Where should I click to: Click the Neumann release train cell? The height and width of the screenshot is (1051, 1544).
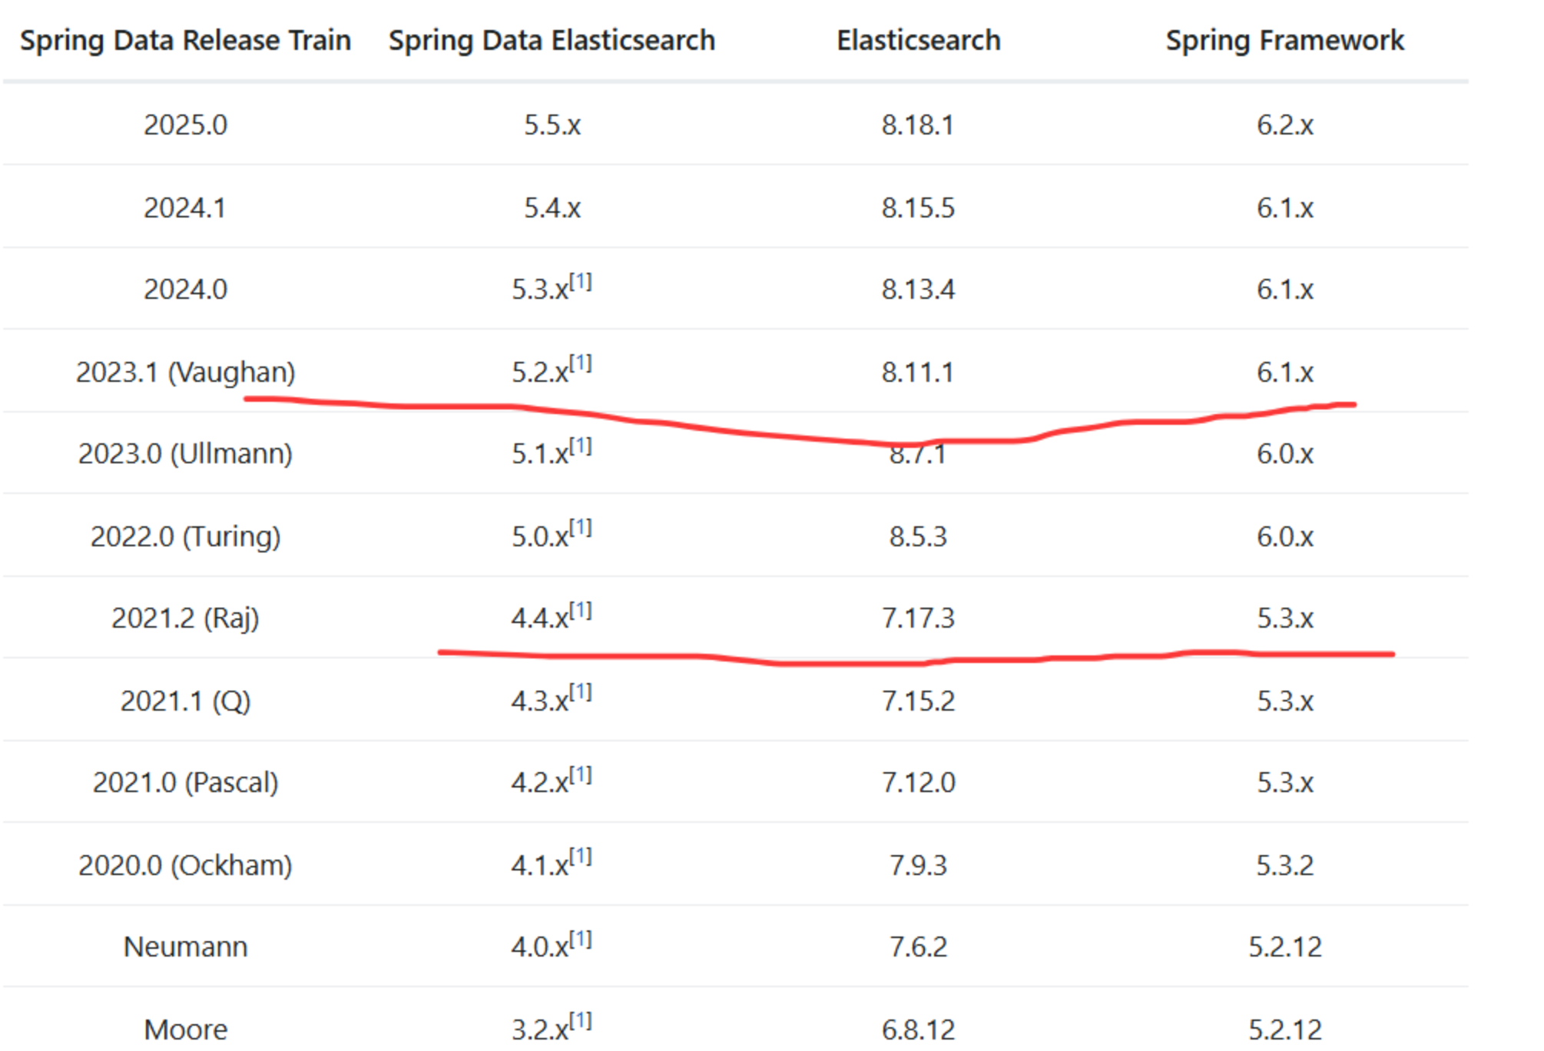(x=185, y=947)
